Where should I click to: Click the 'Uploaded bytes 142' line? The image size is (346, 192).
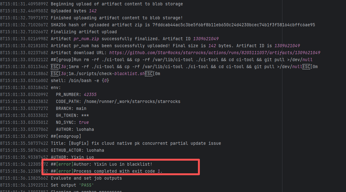[x=73, y=11]
